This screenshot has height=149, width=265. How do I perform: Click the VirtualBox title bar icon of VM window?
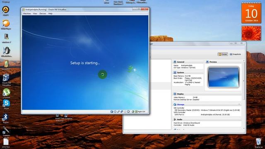point(24,10)
